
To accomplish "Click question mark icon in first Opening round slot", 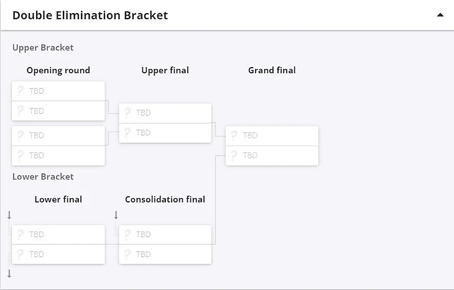I will pyautogui.click(x=20, y=91).
